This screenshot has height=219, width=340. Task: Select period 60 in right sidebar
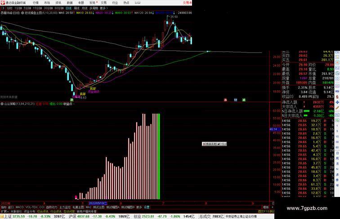[337, 147]
